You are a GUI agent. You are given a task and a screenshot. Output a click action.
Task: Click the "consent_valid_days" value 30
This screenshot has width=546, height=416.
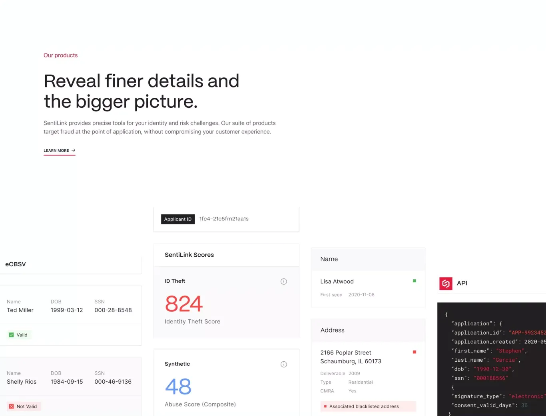point(524,406)
